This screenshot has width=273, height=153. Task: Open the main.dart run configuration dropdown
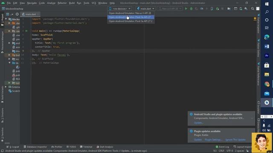[x=145, y=8]
